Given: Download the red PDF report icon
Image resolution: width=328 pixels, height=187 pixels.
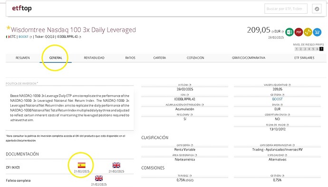Looking at the screenshot, I should point(299,32).
